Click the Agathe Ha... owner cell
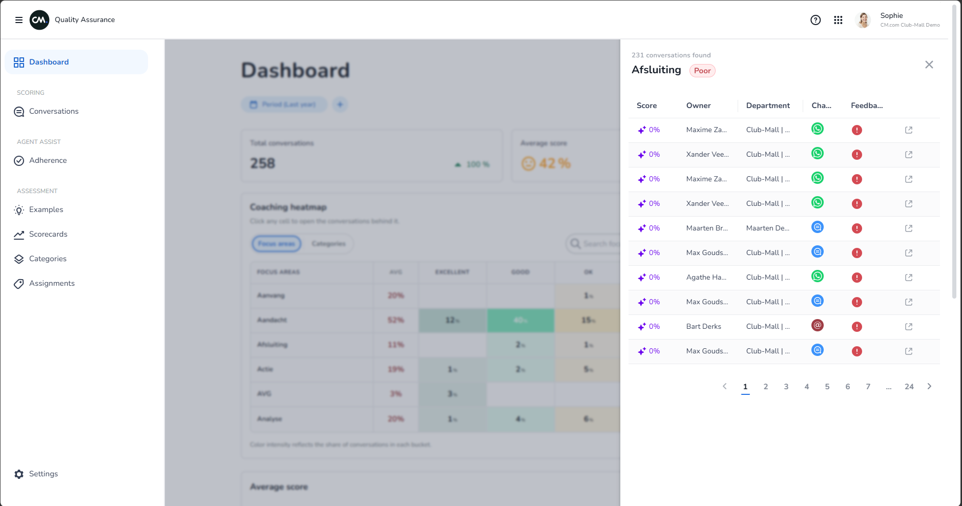Image resolution: width=962 pixels, height=506 pixels. coord(706,278)
